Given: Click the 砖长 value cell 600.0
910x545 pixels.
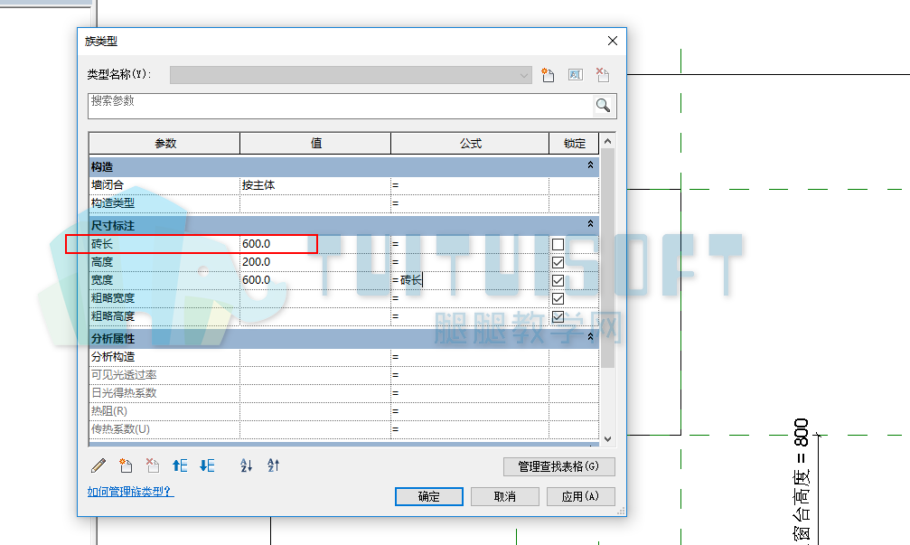Looking at the screenshot, I should click(315, 244).
